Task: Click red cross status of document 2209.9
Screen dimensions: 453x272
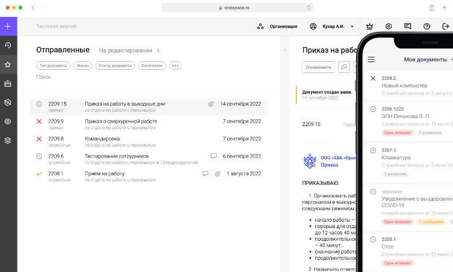Action: click(39, 121)
